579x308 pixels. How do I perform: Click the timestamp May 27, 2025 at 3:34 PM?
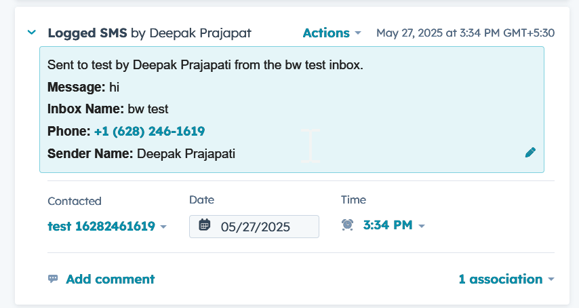465,33
